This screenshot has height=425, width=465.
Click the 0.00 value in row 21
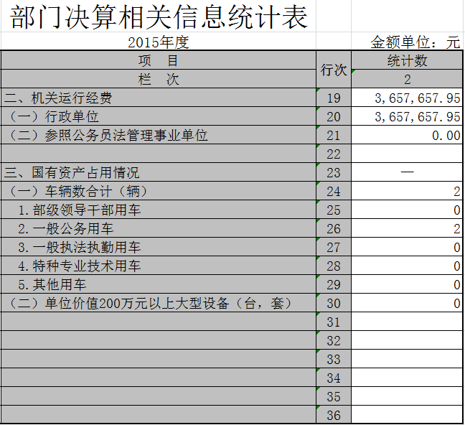pos(407,136)
